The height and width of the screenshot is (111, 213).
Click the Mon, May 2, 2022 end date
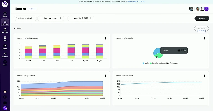(x=81, y=18)
